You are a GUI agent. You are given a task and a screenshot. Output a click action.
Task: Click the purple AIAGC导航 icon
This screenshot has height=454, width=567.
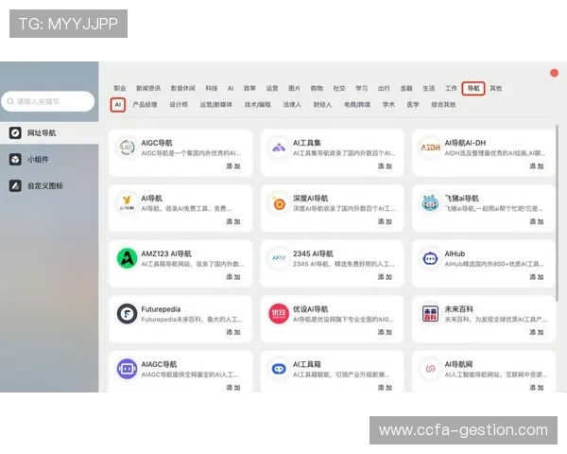pyautogui.click(x=127, y=369)
